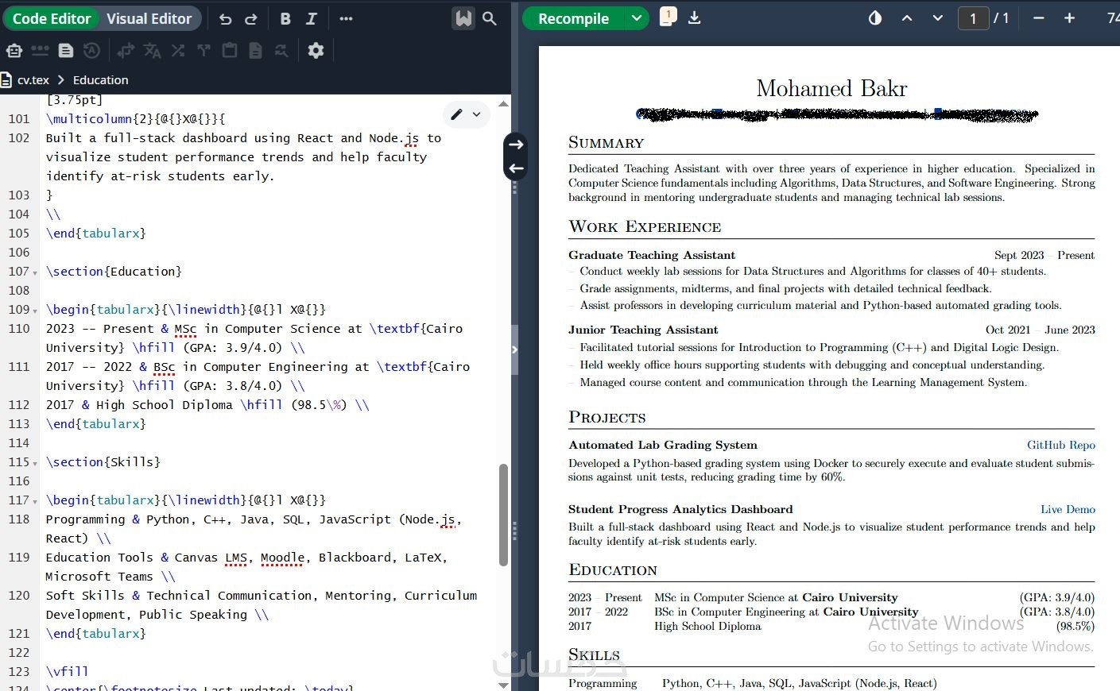
Task: Undo the last edit
Action: 226,18
